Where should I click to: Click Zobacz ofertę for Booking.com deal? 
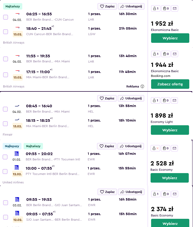[x=170, y=84]
